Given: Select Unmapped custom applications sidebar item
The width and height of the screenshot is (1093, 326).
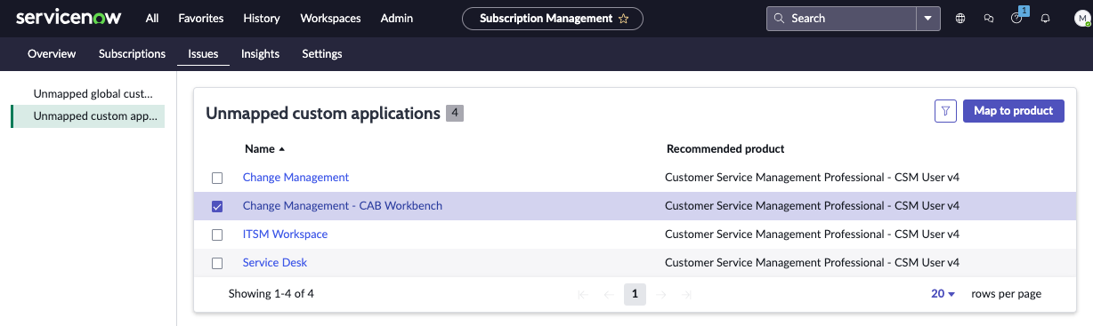Looking at the screenshot, I should [88, 116].
